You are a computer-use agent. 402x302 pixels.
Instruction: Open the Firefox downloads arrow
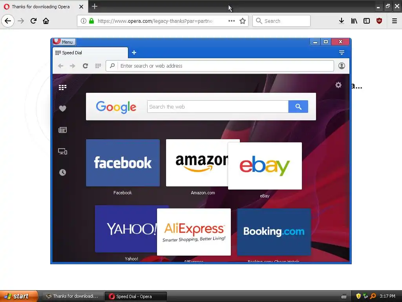342,21
